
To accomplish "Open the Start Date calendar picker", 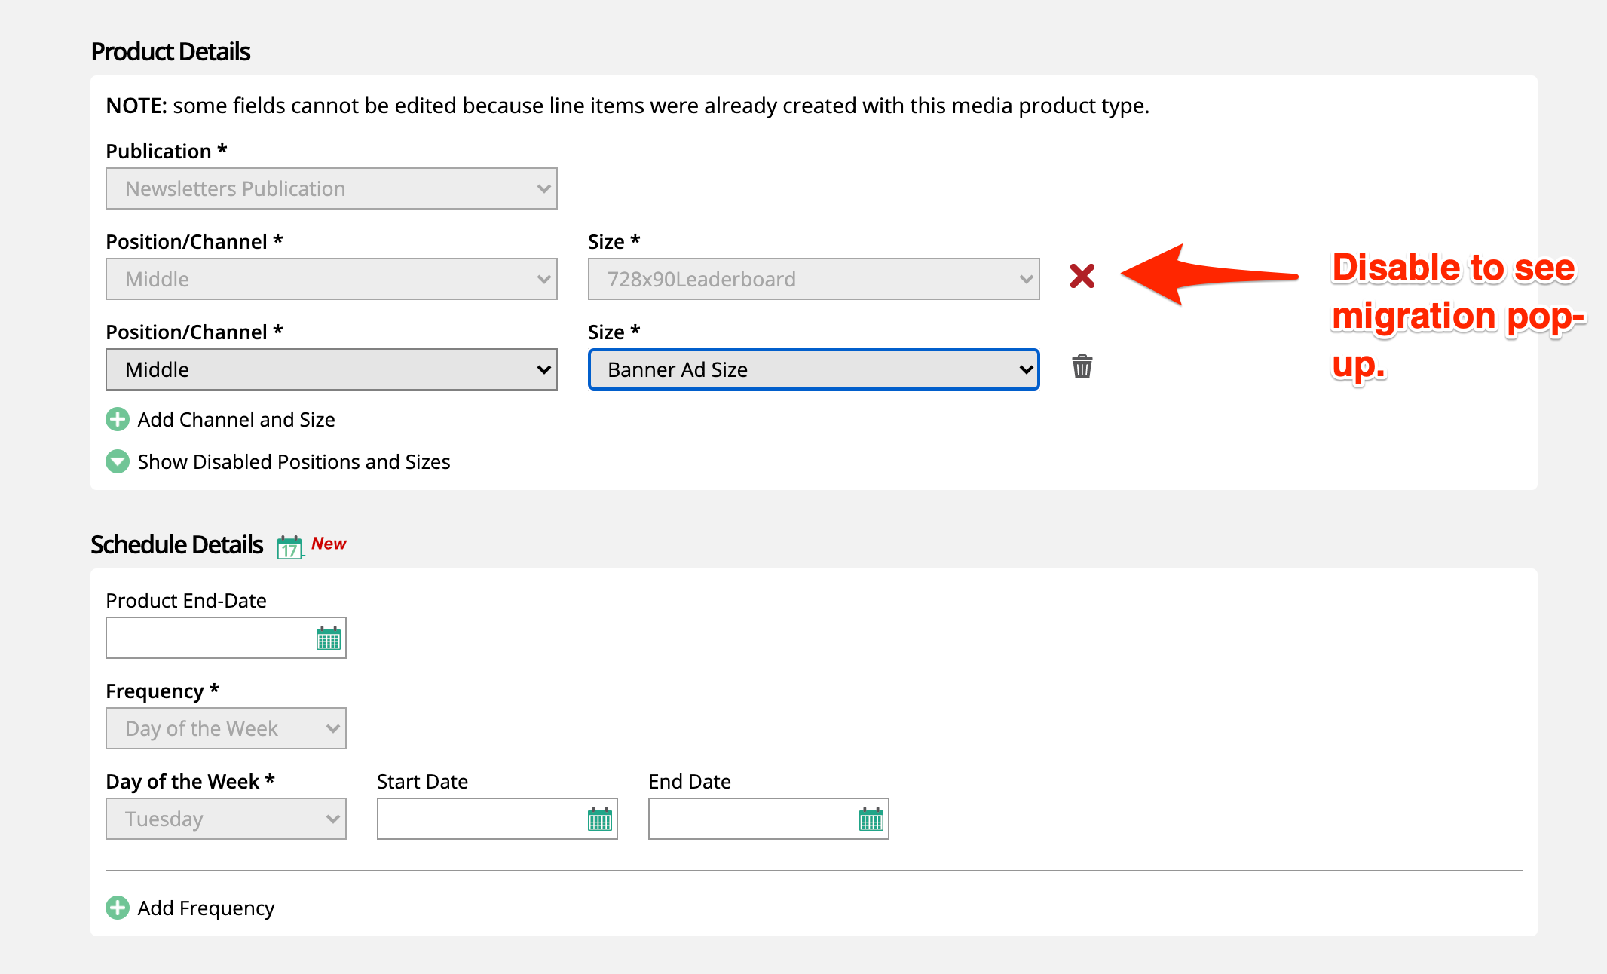I will point(599,819).
